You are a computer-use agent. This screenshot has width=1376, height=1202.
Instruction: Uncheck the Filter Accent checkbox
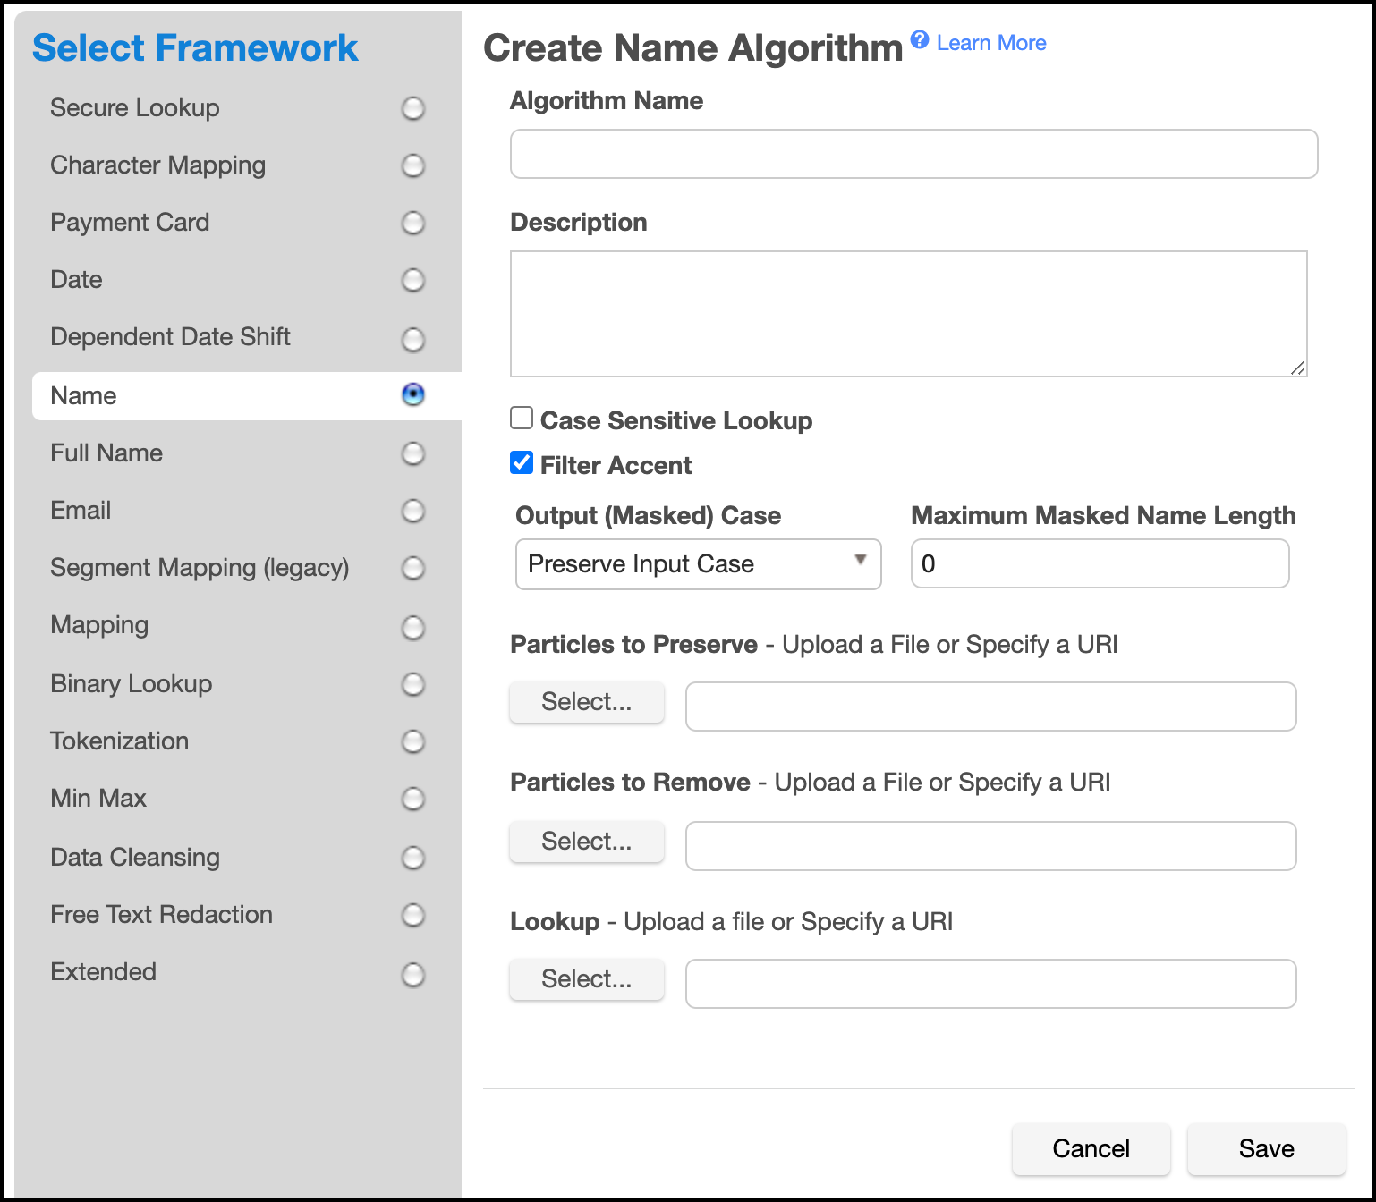pyautogui.click(x=522, y=463)
